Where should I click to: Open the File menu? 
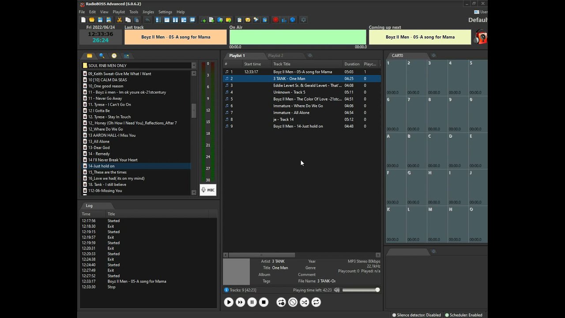[x=82, y=12]
